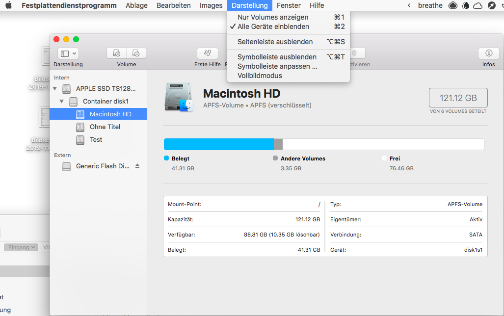Click the Extern sidebar section header
The width and height of the screenshot is (504, 316).
pos(62,155)
